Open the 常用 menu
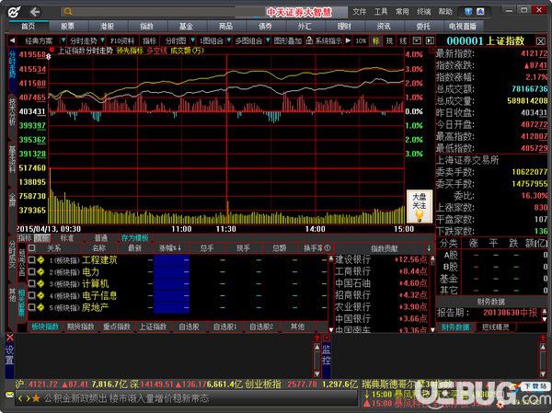 (402, 12)
